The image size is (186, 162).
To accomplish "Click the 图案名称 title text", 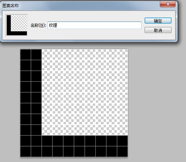I will (10, 6).
